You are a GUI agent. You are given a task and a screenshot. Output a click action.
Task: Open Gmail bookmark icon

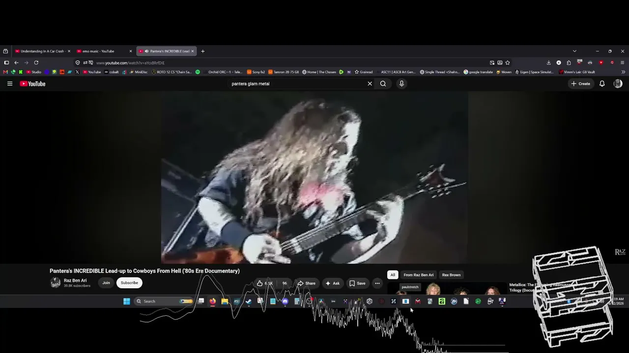[x=5, y=72]
